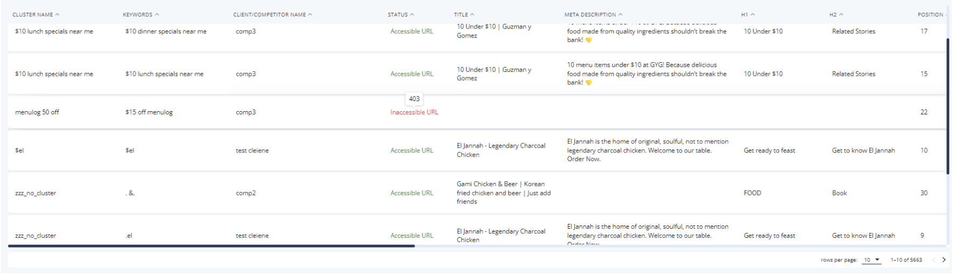This screenshot has width=961, height=276.
Task: Click the $15 off menulog keyword cell
Action: pos(149,112)
